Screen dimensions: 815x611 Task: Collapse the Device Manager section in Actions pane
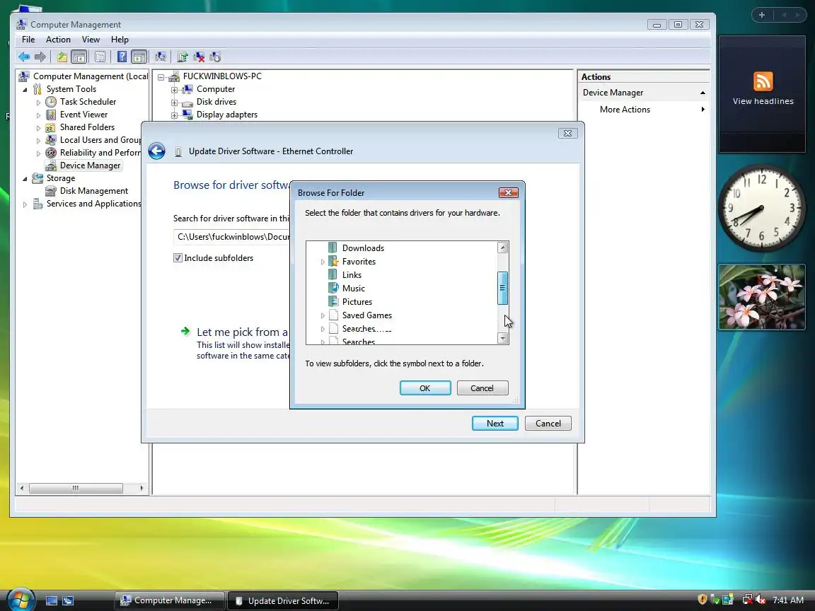pos(703,93)
